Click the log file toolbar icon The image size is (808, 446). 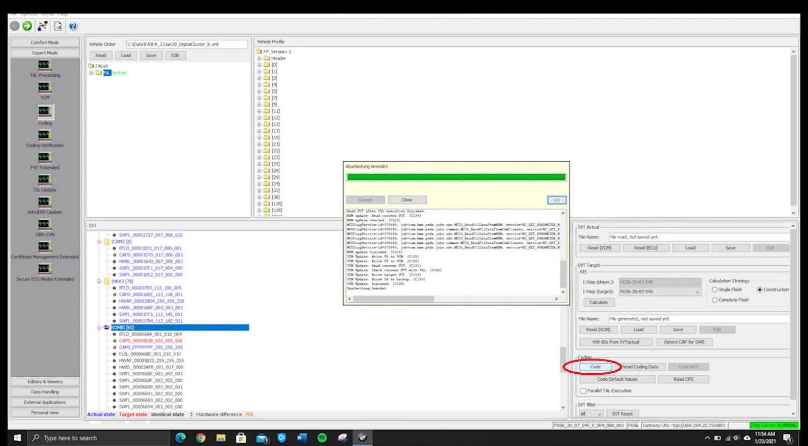[x=58, y=26]
